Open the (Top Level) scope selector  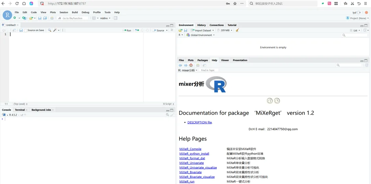(20, 104)
